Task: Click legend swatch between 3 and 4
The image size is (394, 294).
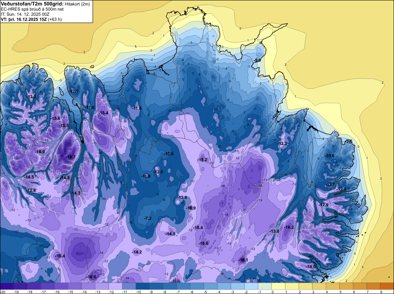Action: pos(319,286)
